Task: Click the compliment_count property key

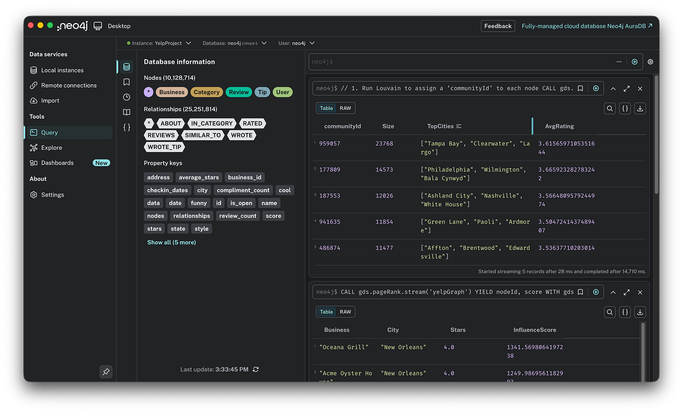Action: [243, 190]
